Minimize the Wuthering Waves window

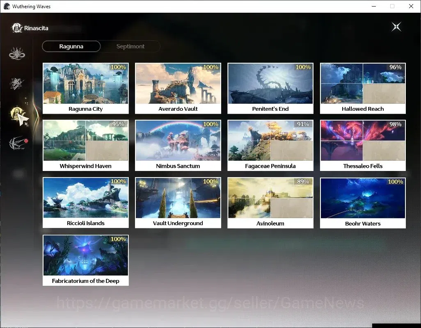[x=374, y=6]
